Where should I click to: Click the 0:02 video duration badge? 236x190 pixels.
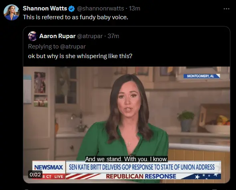click(x=35, y=174)
